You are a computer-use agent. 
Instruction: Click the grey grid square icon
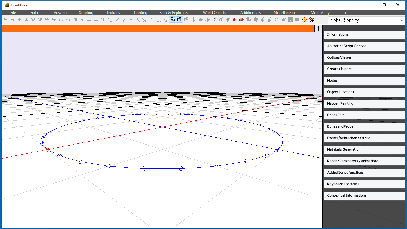point(276,20)
